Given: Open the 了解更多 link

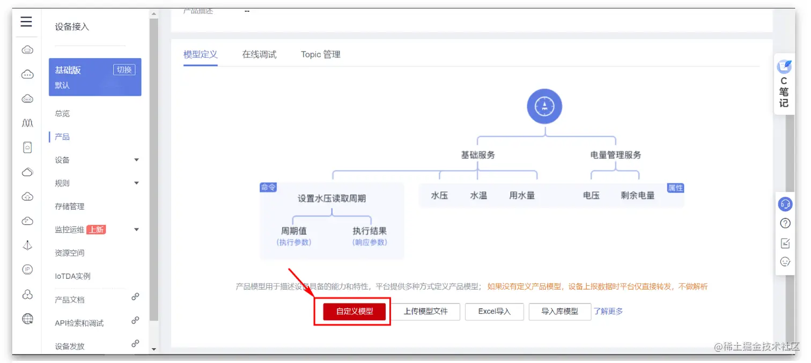Looking at the screenshot, I should point(608,312).
